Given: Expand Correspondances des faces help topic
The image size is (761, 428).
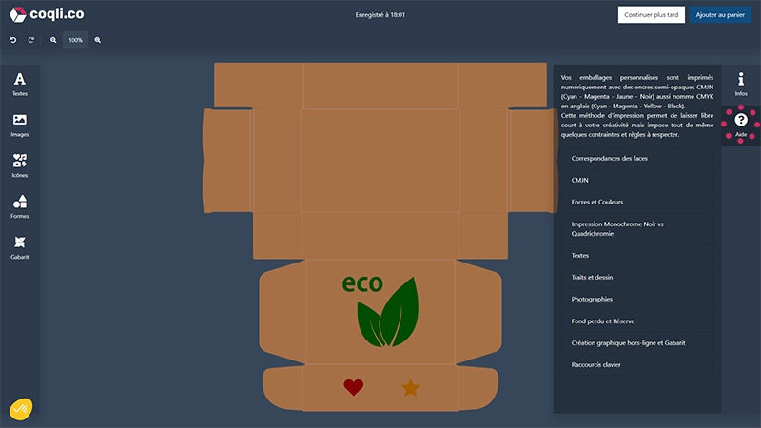Looking at the screenshot, I should point(637,158).
